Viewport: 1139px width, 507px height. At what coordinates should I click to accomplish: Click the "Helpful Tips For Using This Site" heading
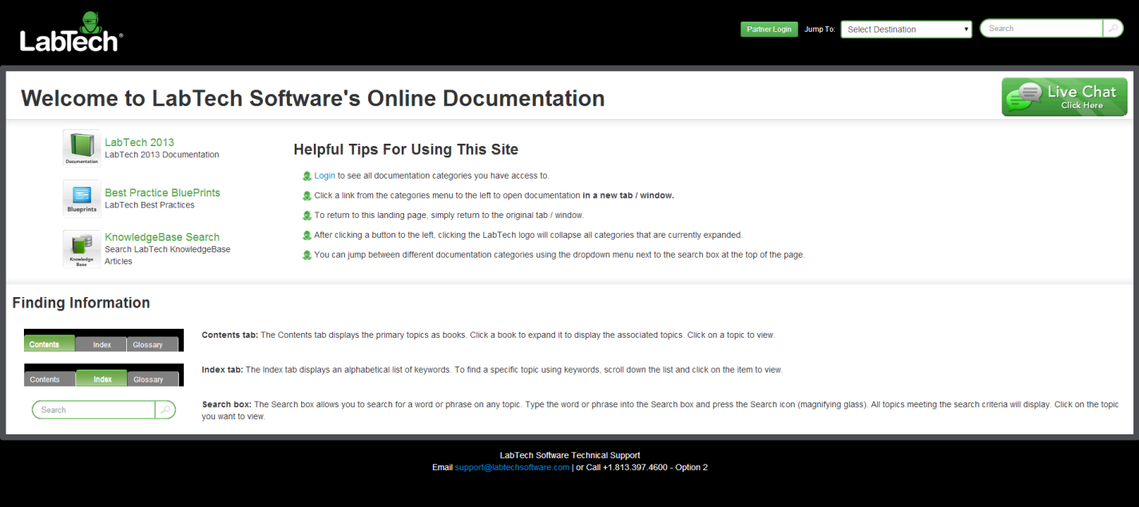[x=406, y=149]
